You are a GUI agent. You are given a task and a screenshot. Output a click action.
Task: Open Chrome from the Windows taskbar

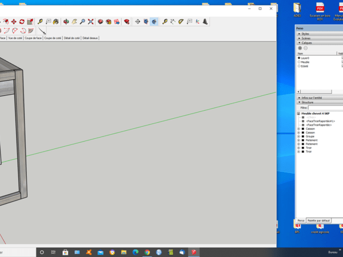pos(147,252)
